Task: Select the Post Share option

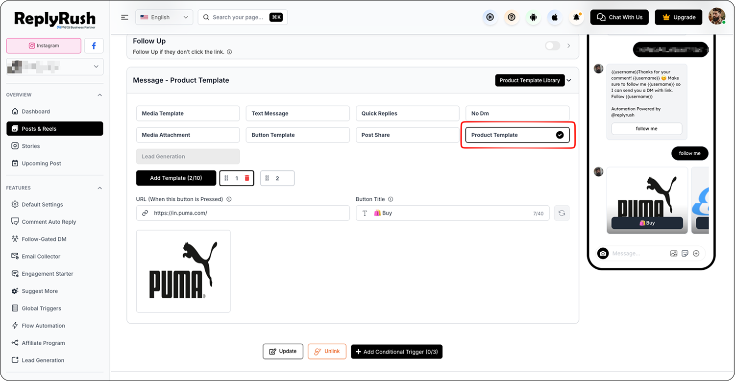Action: pyautogui.click(x=407, y=135)
